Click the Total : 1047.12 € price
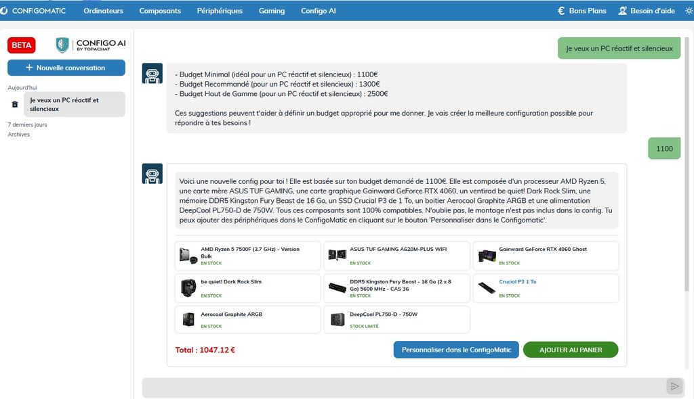 tap(205, 350)
